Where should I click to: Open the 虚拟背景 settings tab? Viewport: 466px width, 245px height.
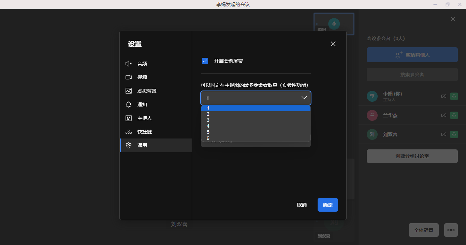[147, 91]
